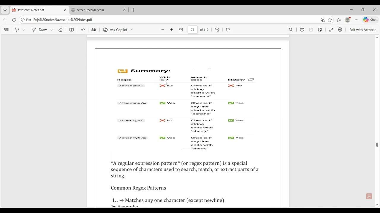Click the "/cherry$/" regex cell
380x213 pixels.
pyautogui.click(x=131, y=120)
